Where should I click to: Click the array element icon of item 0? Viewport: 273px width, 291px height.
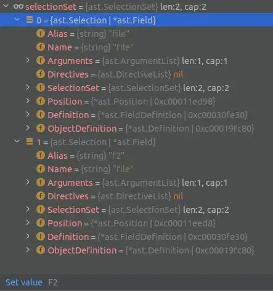30,20
